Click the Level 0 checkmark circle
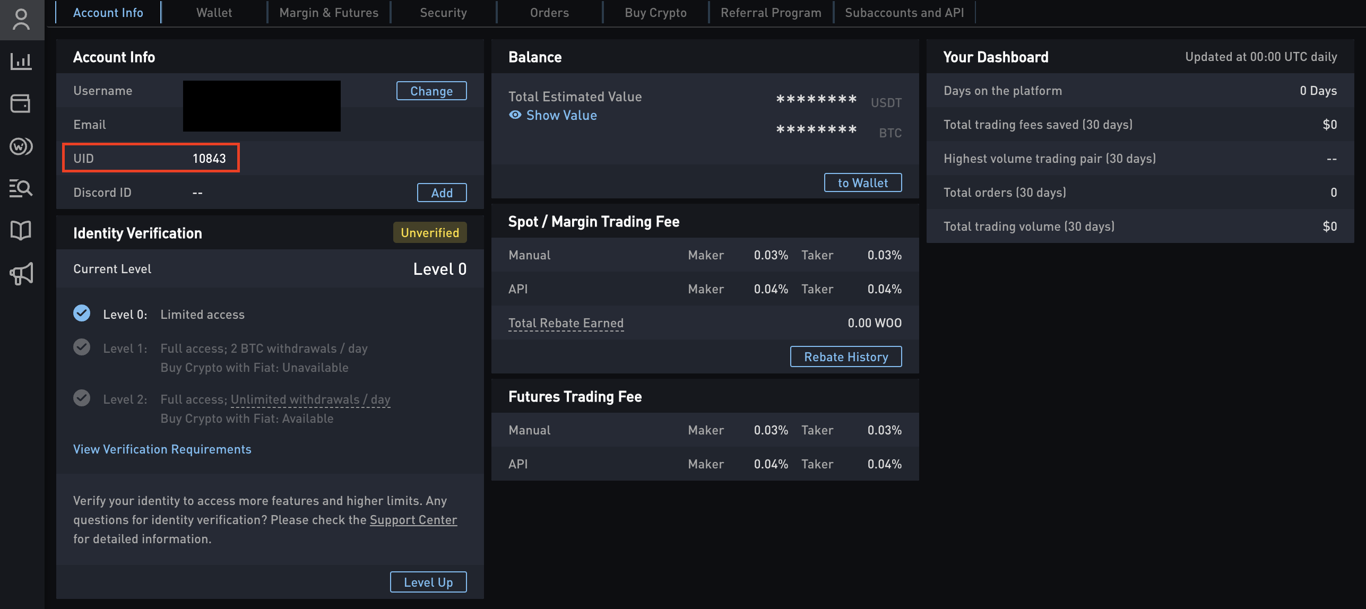 82,314
